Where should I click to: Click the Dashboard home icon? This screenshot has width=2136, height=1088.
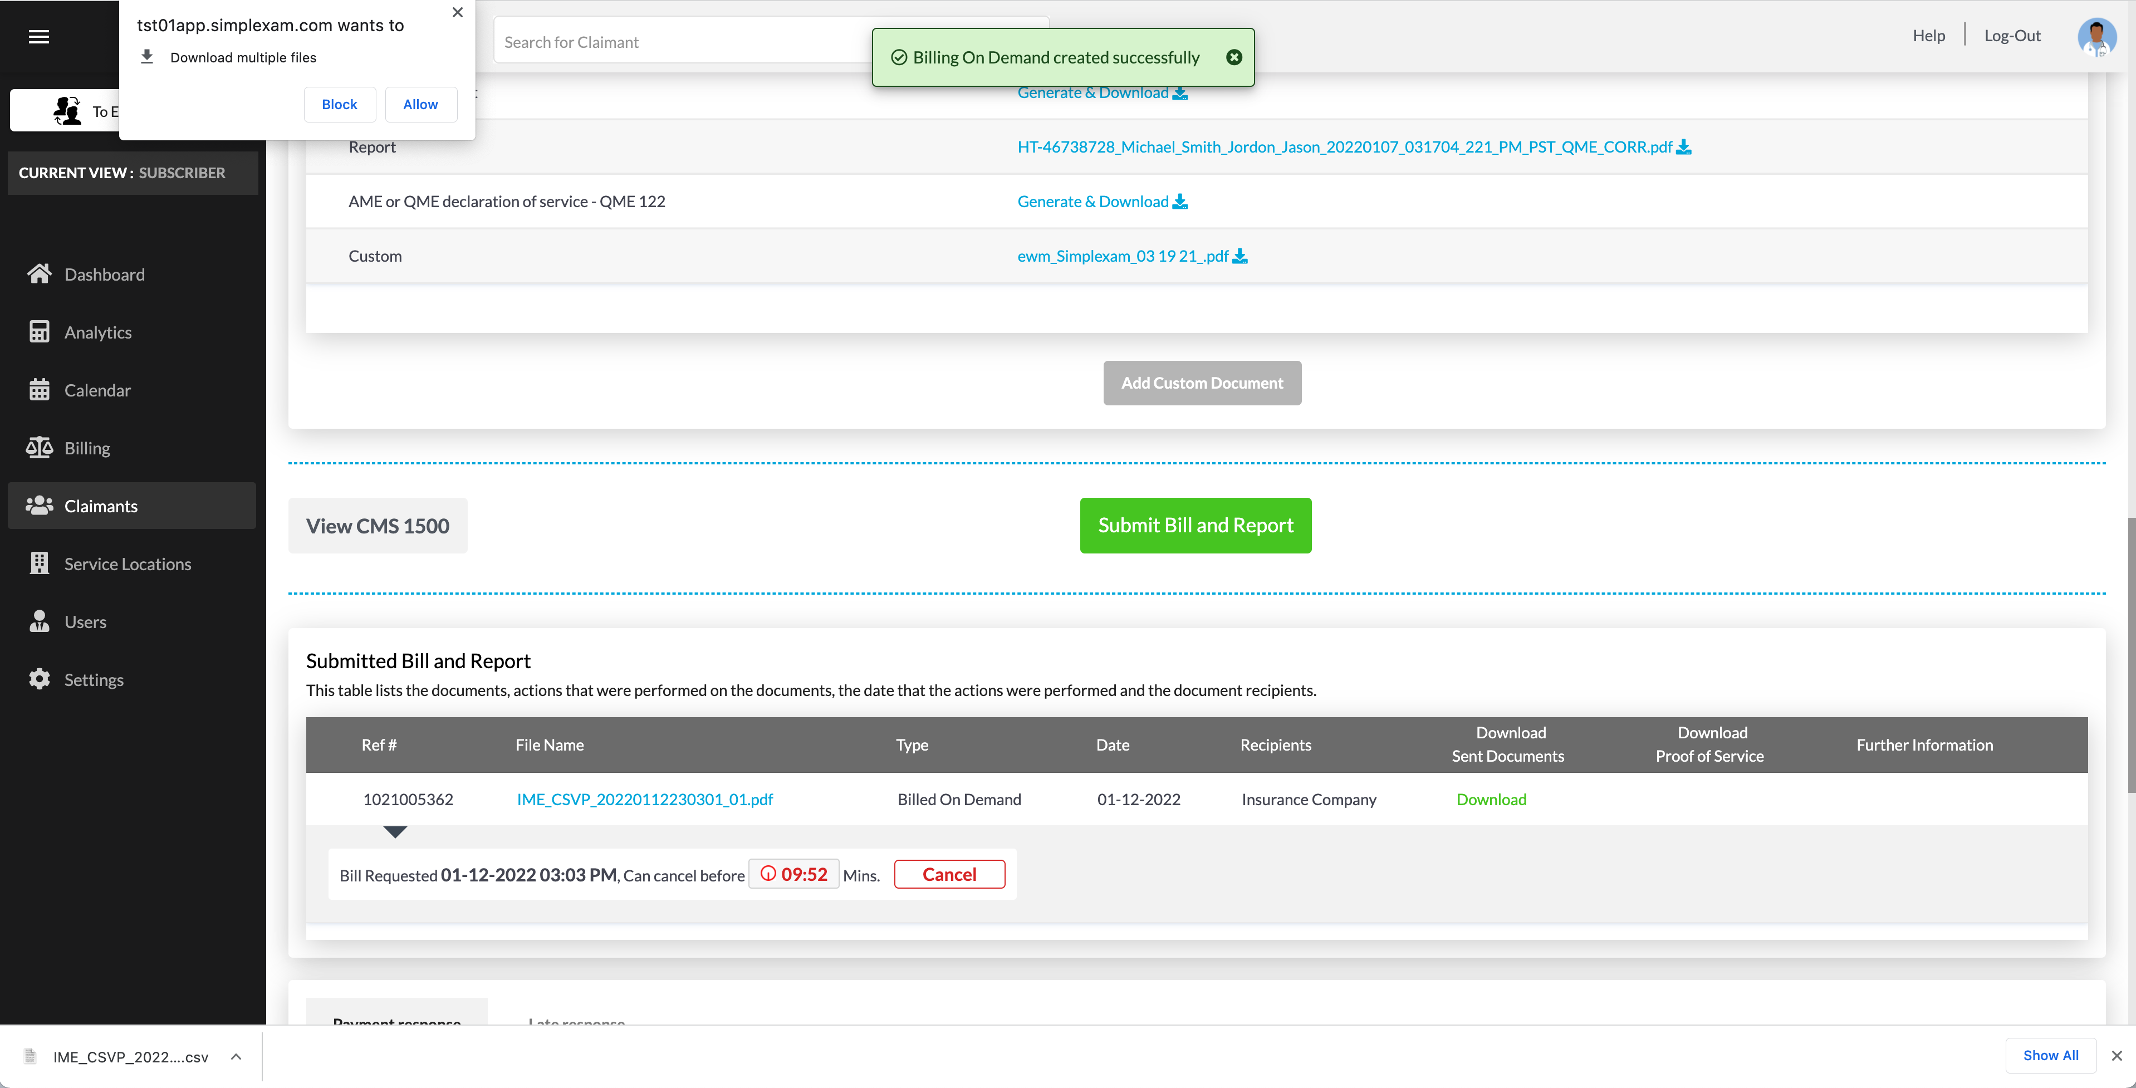click(x=39, y=273)
